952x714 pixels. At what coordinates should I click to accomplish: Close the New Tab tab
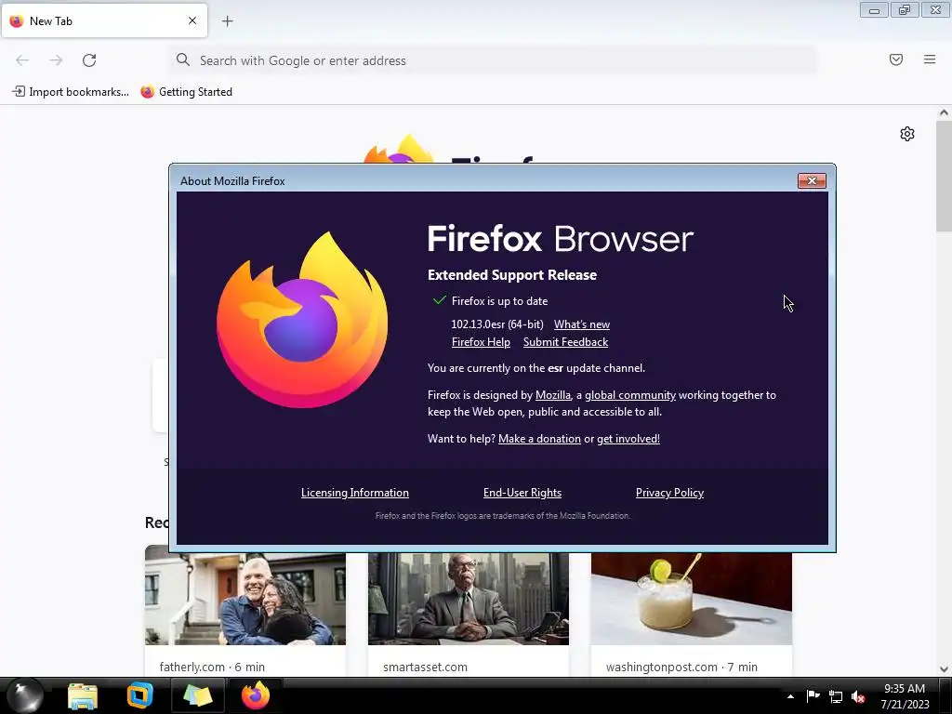tap(192, 20)
